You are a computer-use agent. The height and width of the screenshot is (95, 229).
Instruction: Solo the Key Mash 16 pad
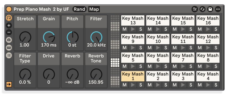[216, 29]
